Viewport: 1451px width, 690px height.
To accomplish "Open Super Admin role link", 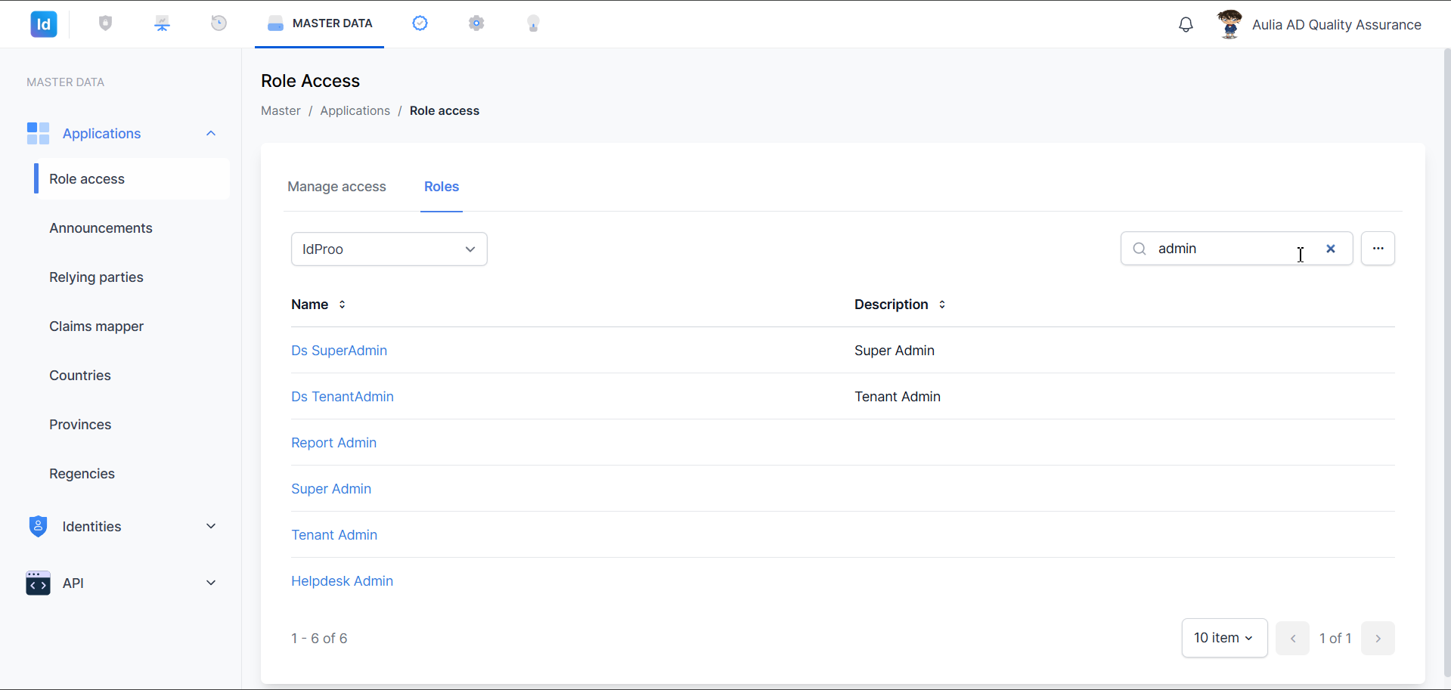I will click(331, 489).
